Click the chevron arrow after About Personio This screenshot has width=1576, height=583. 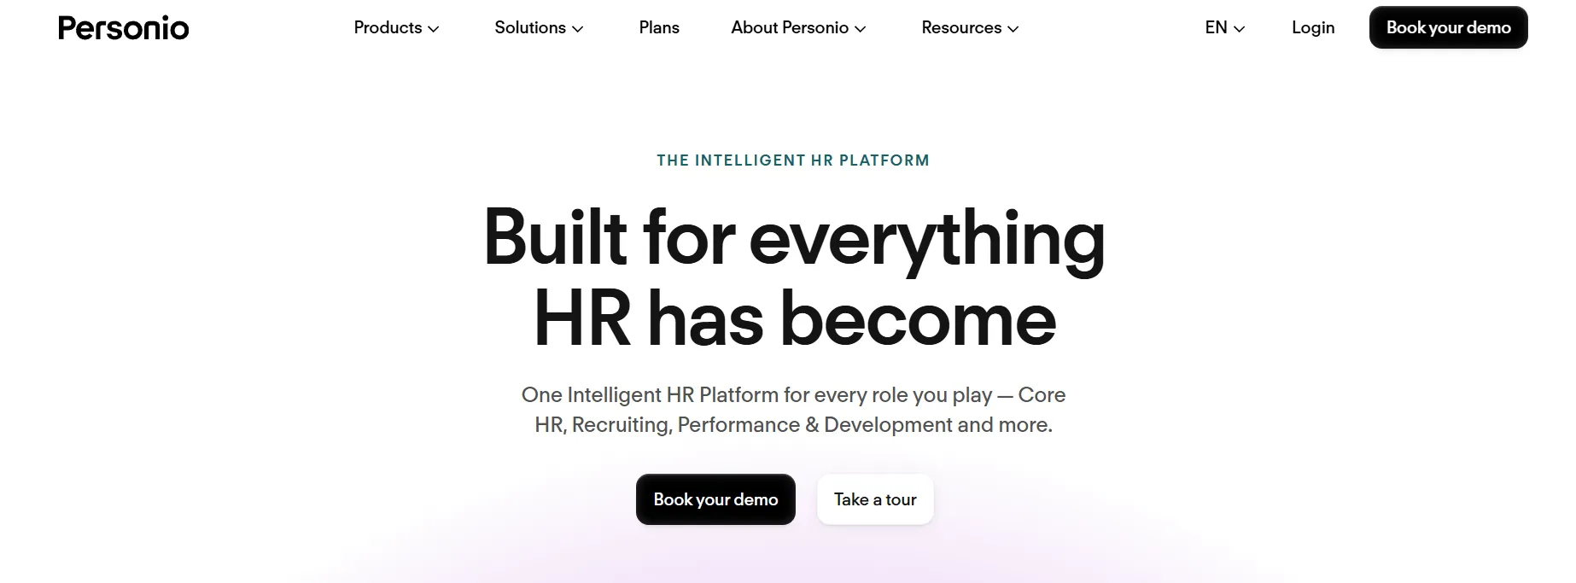pos(861,29)
